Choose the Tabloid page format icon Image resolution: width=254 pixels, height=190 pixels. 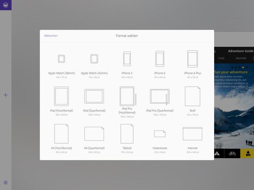(x=127, y=134)
